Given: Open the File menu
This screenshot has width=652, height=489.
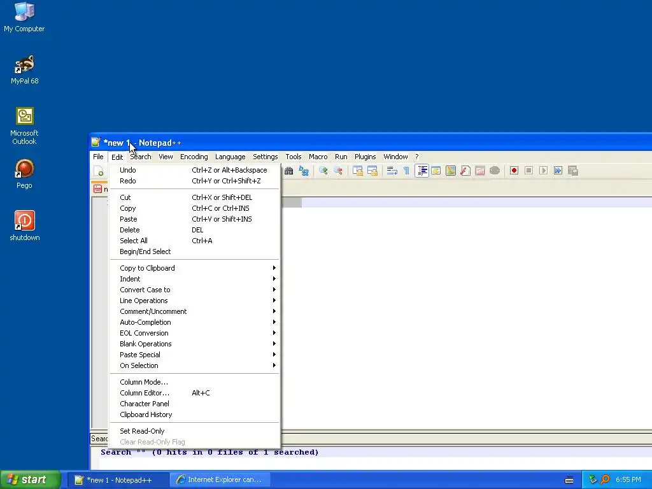Looking at the screenshot, I should coord(98,157).
